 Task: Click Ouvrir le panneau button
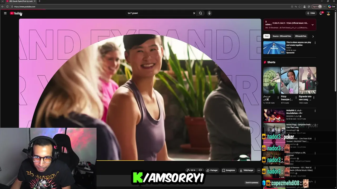click(x=252, y=183)
